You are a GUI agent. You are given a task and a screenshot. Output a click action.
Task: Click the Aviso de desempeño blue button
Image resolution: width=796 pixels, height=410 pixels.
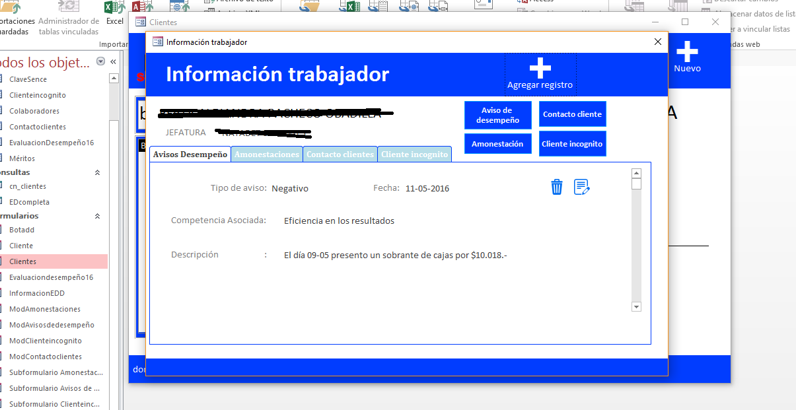(x=497, y=115)
